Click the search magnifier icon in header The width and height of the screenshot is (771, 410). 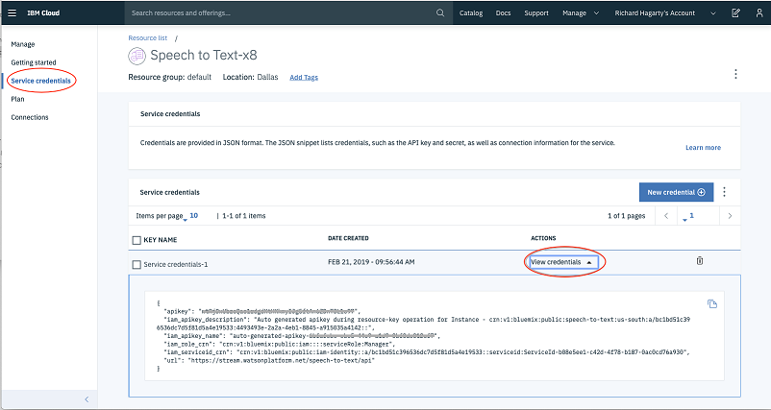click(x=440, y=13)
